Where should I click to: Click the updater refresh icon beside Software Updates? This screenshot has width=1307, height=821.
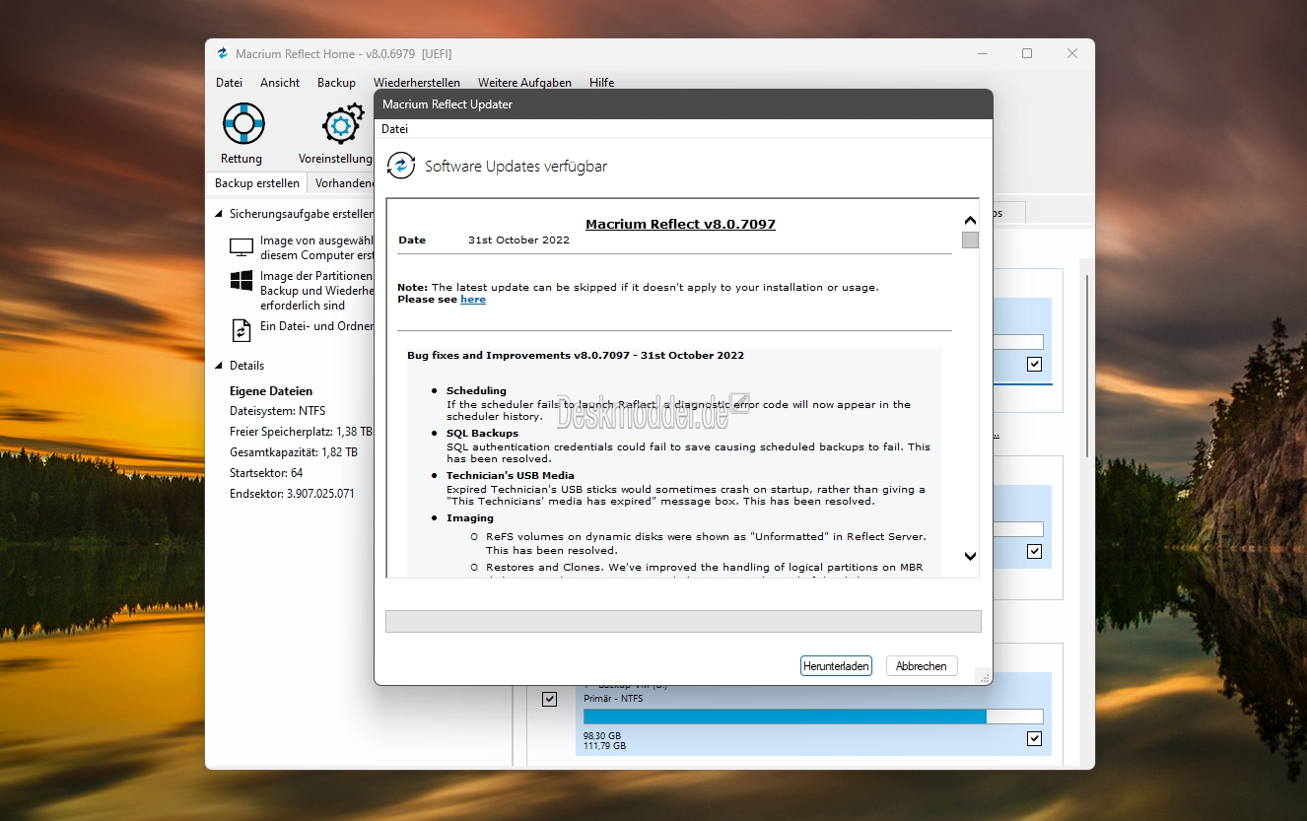tap(401, 166)
